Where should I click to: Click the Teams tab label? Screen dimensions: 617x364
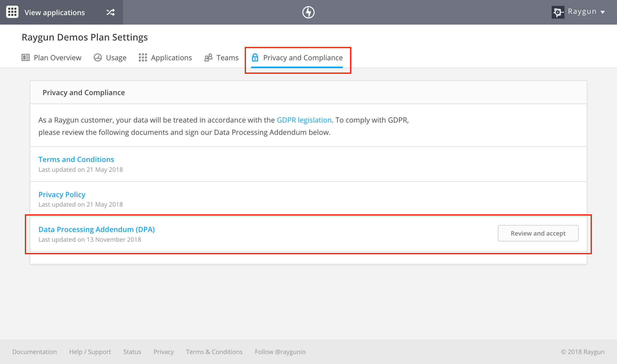click(227, 58)
